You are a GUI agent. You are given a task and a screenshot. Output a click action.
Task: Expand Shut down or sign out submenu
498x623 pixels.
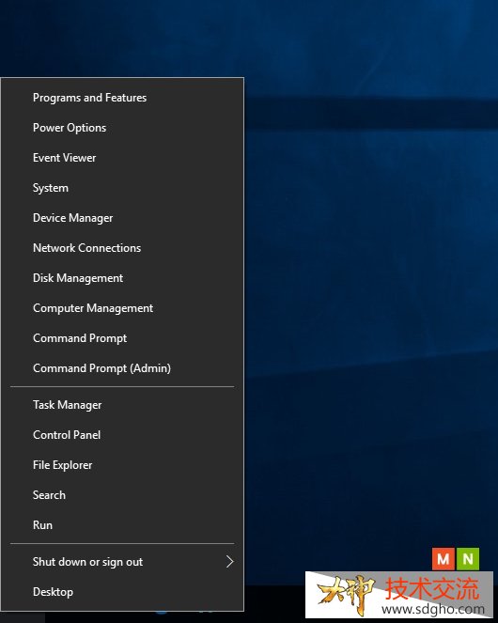122,562
